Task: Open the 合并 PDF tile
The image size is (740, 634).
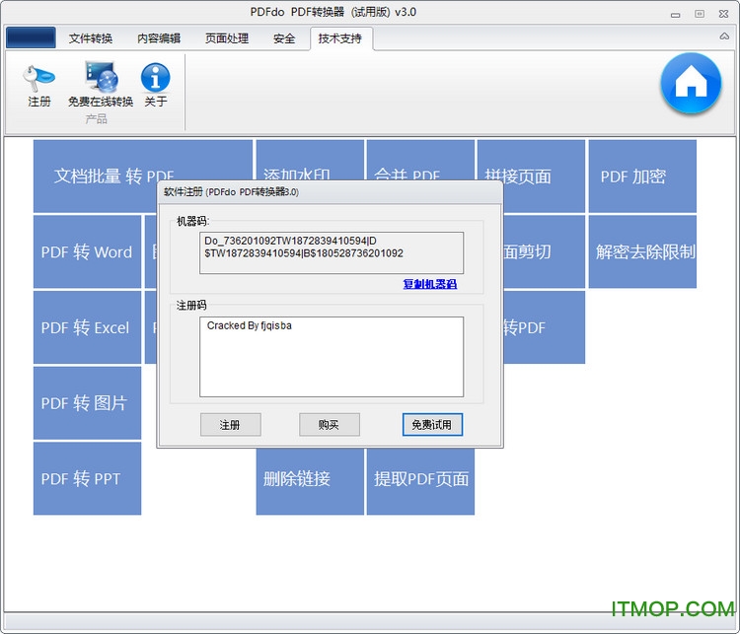Action: click(420, 160)
